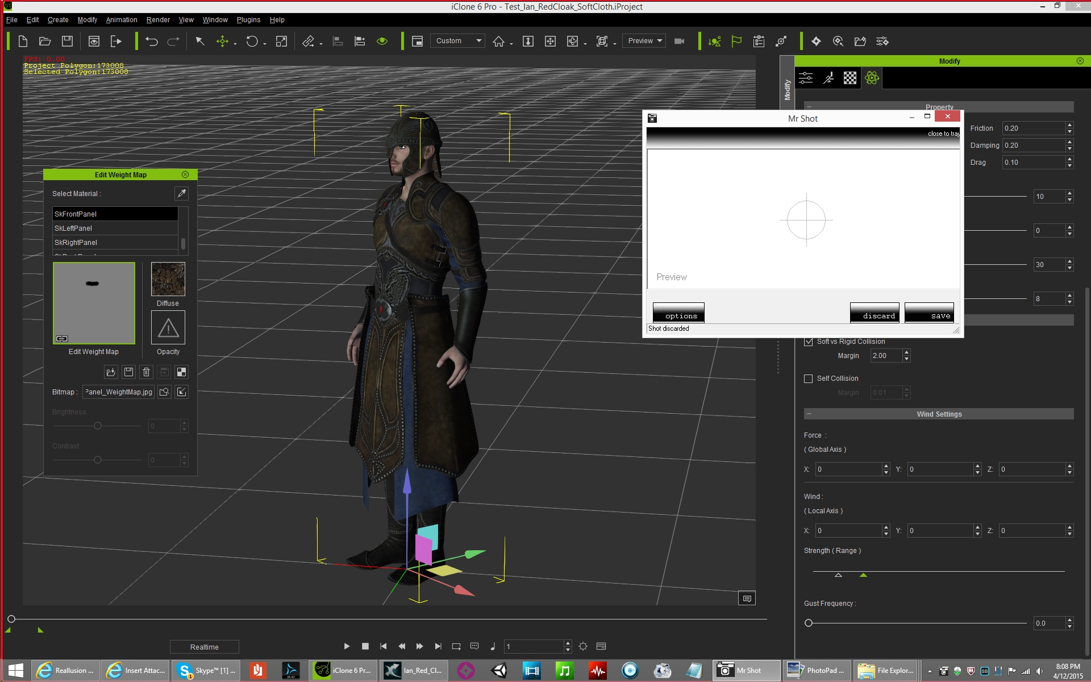Click close to tray in Mr Shot
The width and height of the screenshot is (1091, 682).
point(943,134)
